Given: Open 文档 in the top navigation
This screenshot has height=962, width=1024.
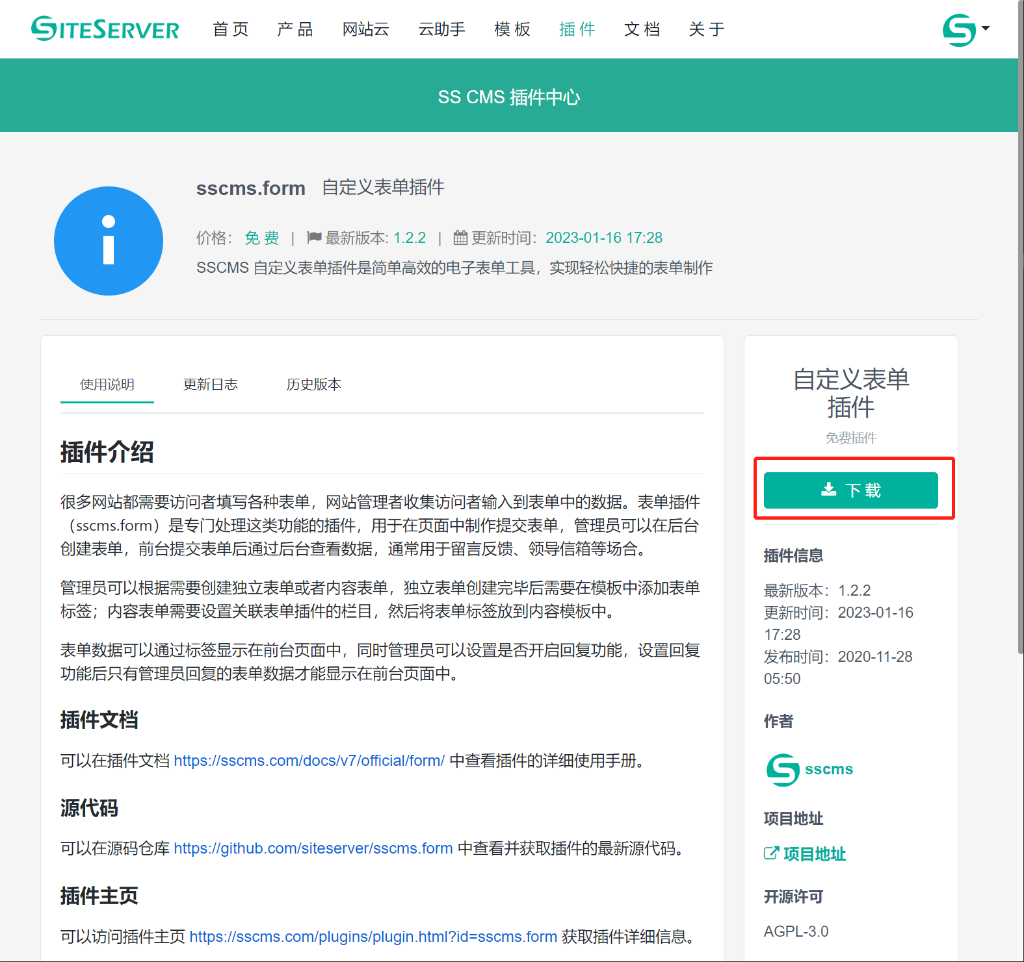Looking at the screenshot, I should point(642,29).
